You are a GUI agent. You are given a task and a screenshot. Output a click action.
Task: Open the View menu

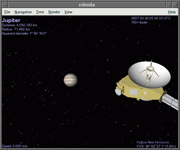[x=68, y=12]
